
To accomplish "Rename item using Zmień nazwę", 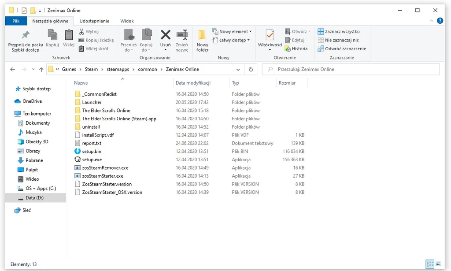I will 182,41.
